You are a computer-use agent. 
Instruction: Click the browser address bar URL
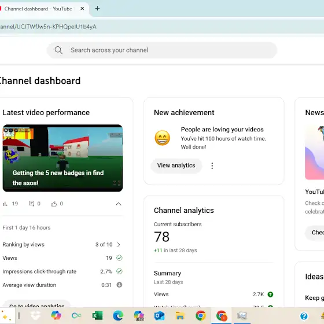pos(48,27)
